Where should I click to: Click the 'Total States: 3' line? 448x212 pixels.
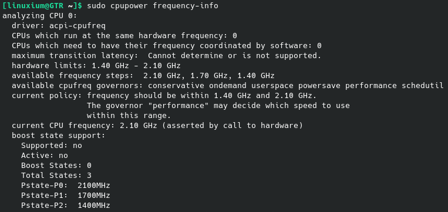coord(56,176)
